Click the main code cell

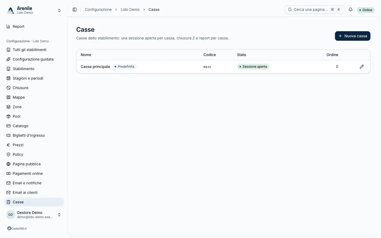(x=207, y=67)
